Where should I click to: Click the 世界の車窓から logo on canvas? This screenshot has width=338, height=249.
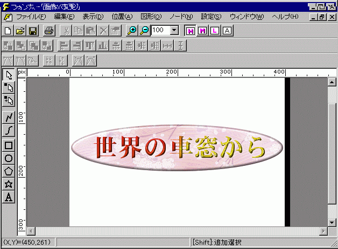[x=177, y=148]
